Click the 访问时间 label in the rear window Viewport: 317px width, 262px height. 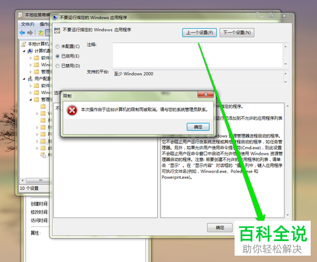click(40, 221)
